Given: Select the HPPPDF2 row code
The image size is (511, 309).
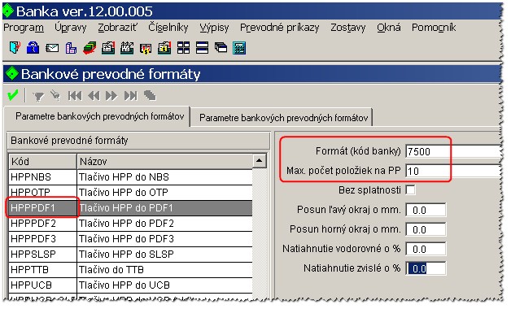Looking at the screenshot, I should click(x=42, y=224).
